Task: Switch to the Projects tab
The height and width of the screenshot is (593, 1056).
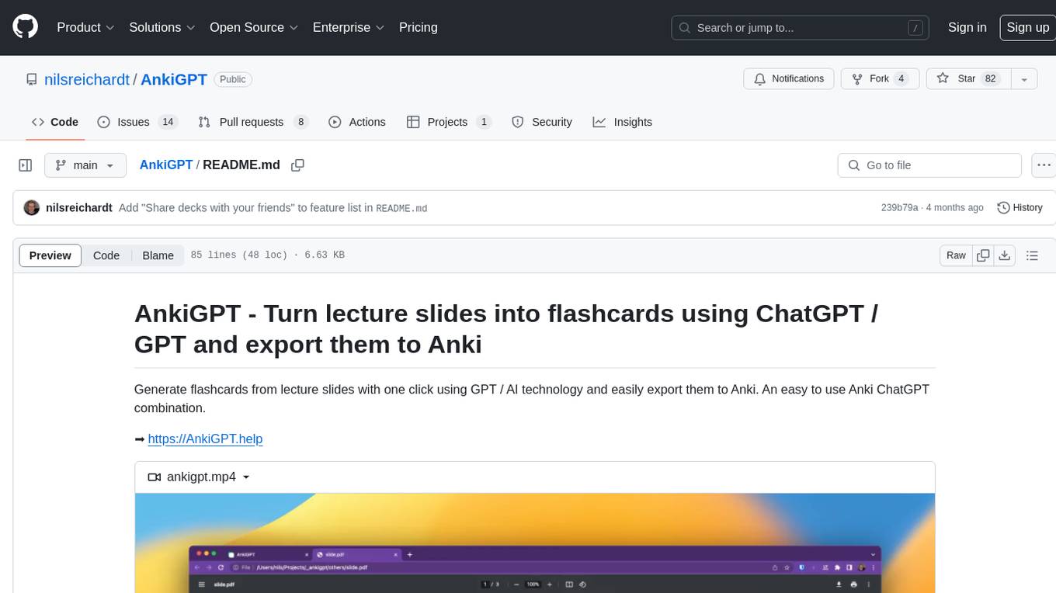Action: coord(449,122)
